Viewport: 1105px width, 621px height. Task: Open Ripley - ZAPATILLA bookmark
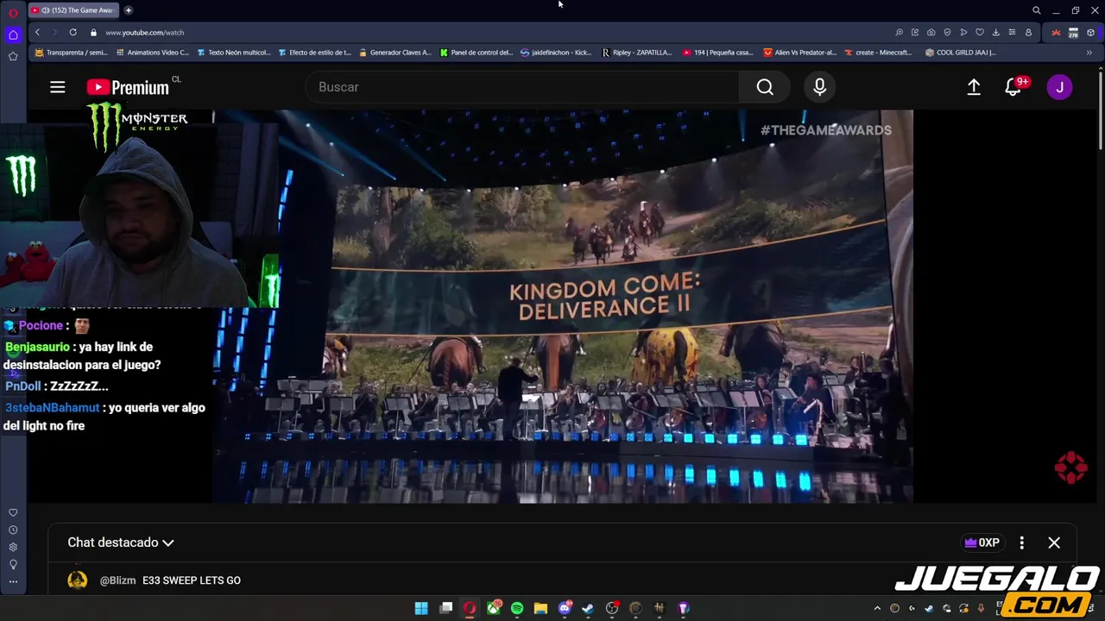[x=636, y=53]
